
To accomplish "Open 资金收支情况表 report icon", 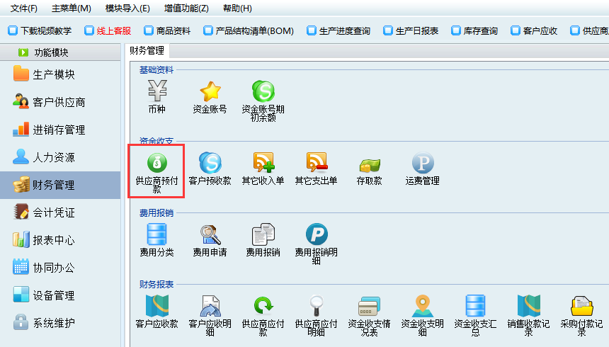I will pyautogui.click(x=369, y=306).
